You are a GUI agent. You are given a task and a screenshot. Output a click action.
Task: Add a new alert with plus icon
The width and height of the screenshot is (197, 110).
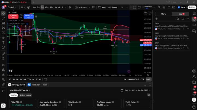pos(157,19)
